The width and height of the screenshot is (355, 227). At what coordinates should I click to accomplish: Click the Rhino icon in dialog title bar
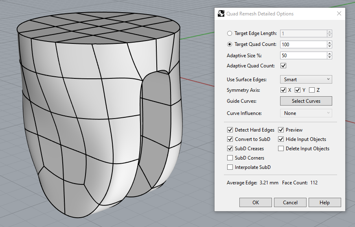tap(221, 13)
